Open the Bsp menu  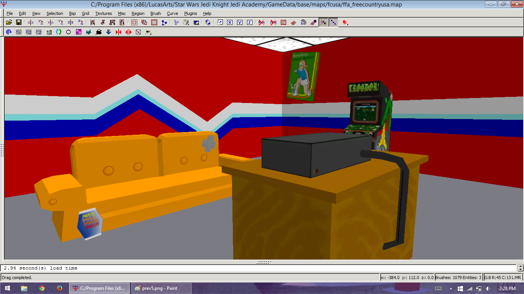(x=73, y=13)
